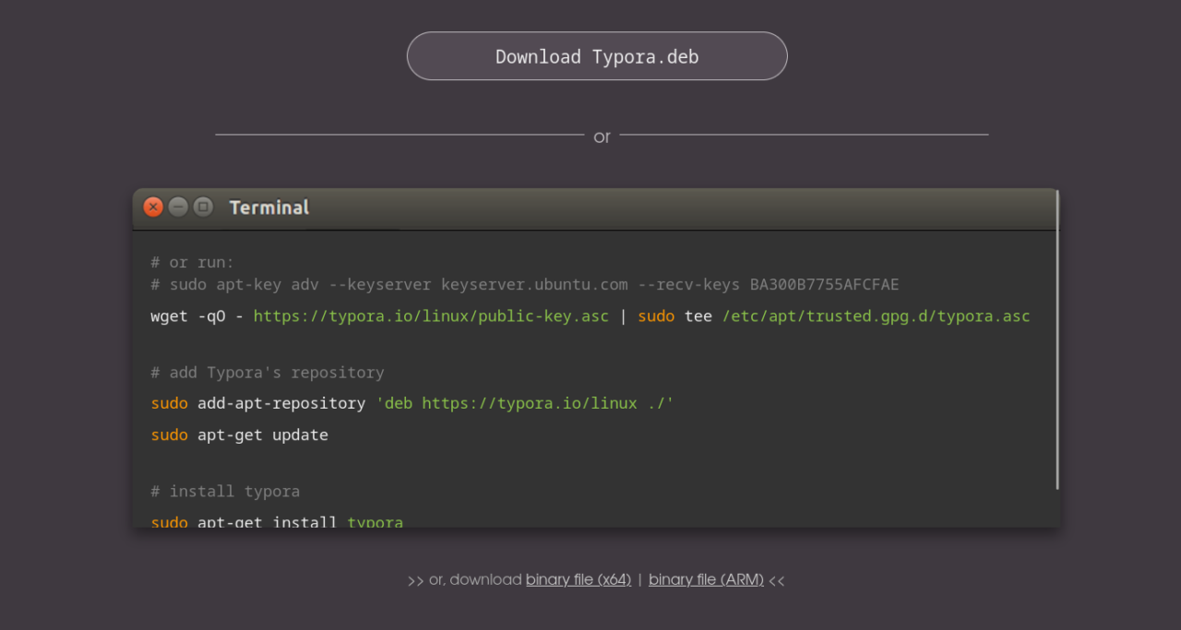Click the public-key.asc URL in the wget command
This screenshot has height=630, width=1181.
430,315
